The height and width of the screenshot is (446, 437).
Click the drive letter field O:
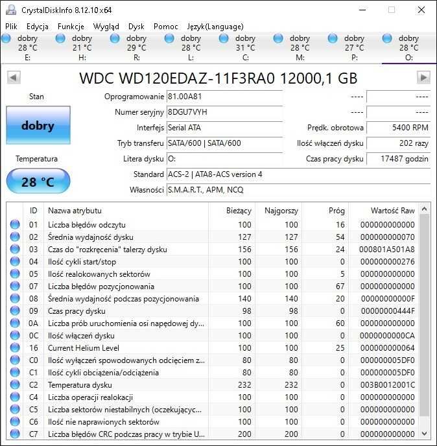coord(224,159)
